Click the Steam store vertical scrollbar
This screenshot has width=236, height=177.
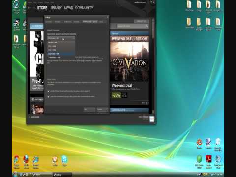pos(153,65)
